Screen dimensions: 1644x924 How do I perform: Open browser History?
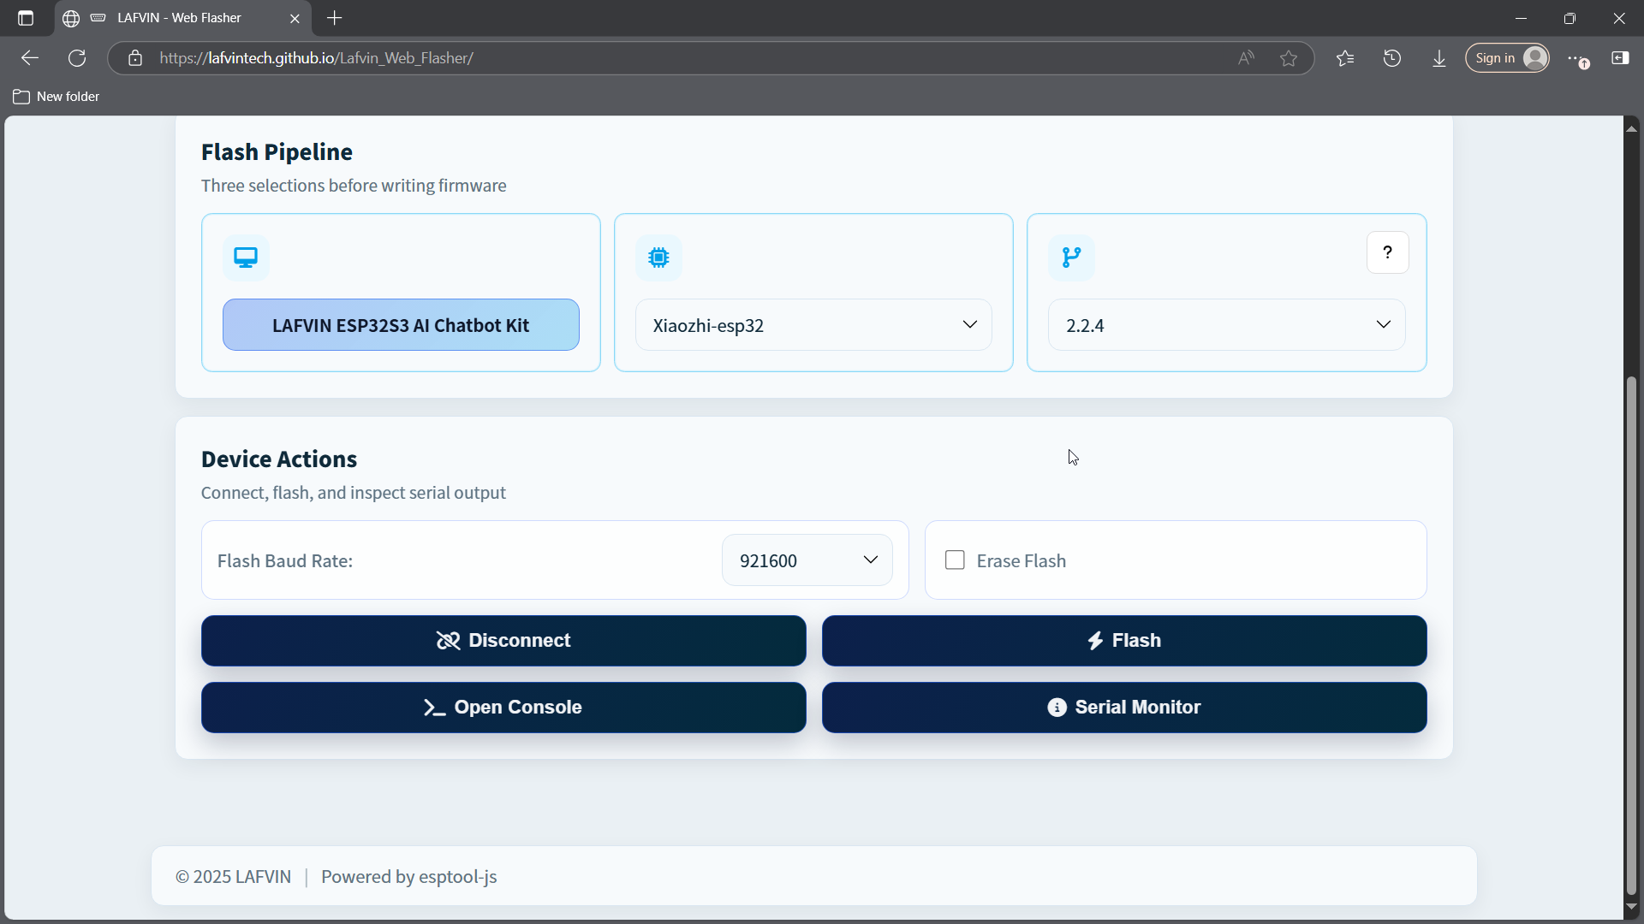(x=1392, y=58)
